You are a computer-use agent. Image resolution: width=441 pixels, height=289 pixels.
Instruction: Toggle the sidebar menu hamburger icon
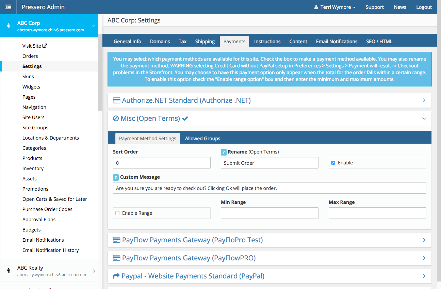(8, 7)
